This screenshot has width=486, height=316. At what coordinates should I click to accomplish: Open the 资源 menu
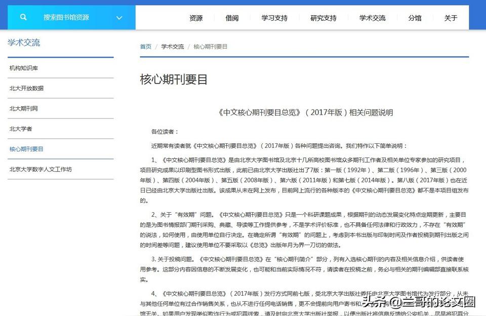[x=196, y=18]
